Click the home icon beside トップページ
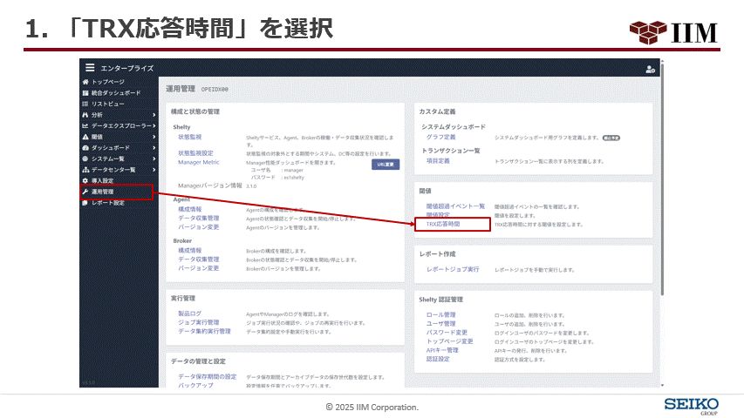 [85, 81]
